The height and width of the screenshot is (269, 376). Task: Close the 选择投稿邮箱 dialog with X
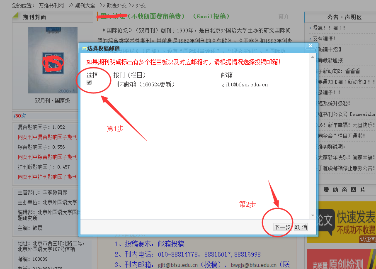click(x=311, y=46)
